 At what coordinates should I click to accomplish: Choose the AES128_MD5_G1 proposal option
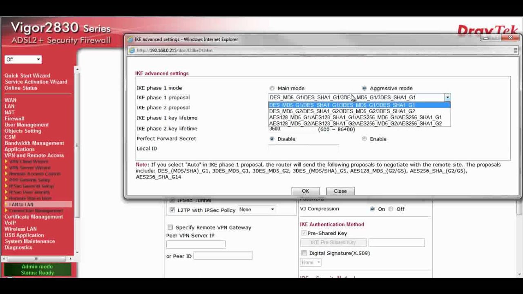point(360,117)
